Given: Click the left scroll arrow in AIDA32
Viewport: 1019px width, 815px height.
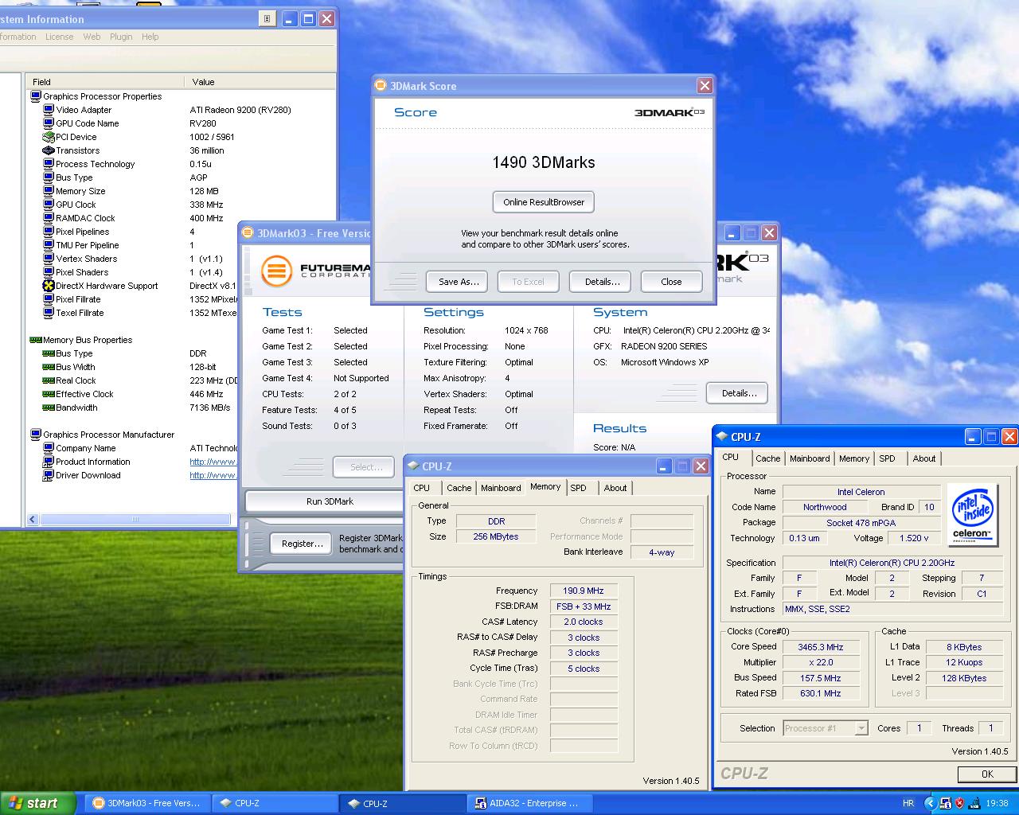Looking at the screenshot, I should pos(33,520).
